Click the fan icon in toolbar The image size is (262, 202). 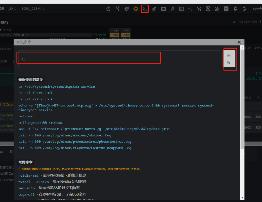(x=208, y=9)
